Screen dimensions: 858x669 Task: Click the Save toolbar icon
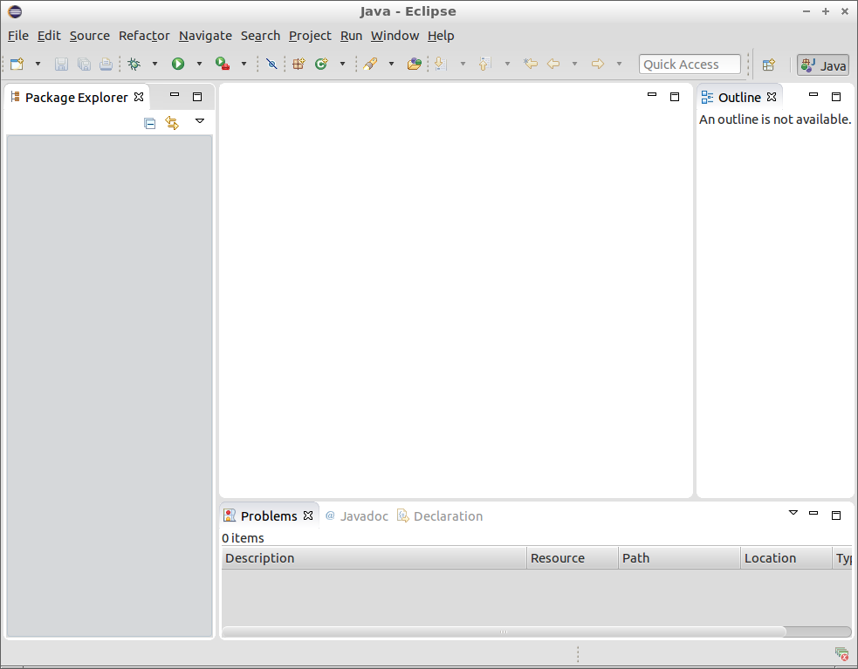pos(61,64)
